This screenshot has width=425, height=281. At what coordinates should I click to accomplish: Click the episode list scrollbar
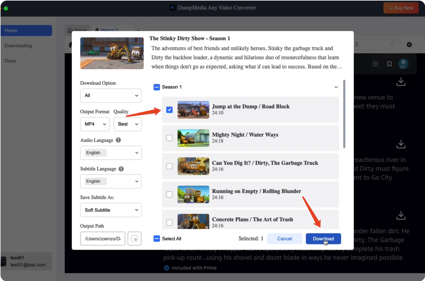(x=344, y=114)
